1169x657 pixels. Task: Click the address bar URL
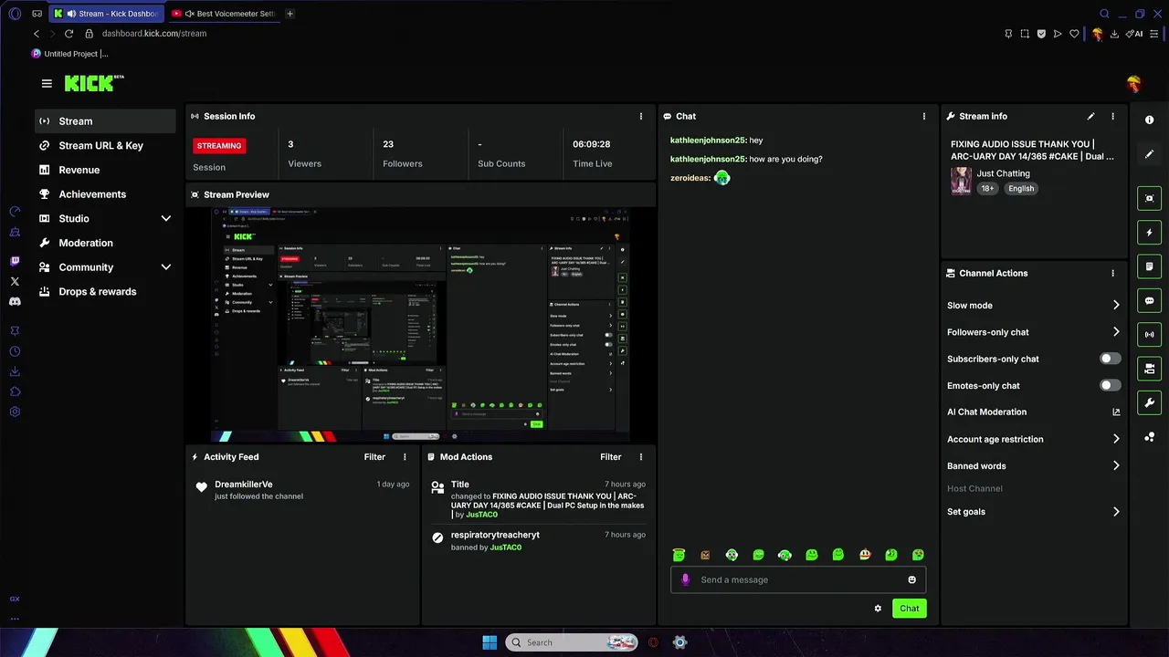click(154, 34)
